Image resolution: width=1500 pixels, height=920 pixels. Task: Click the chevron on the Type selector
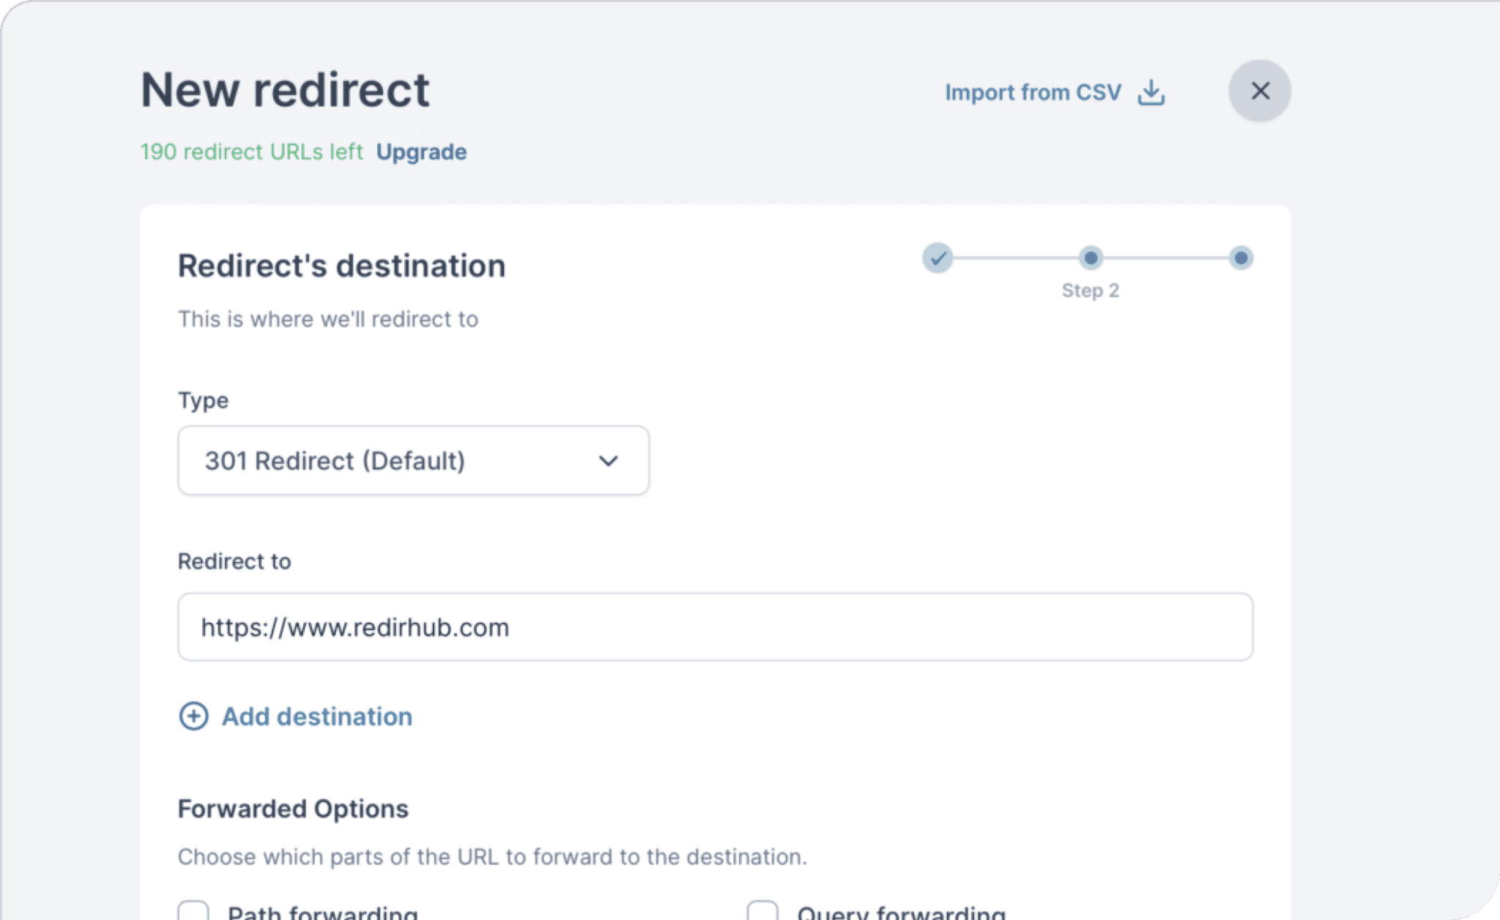608,460
